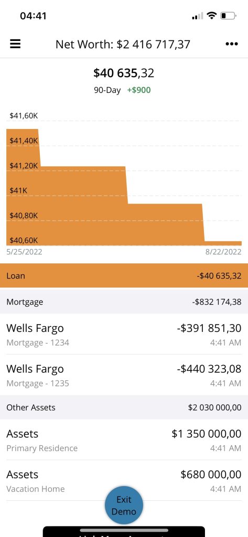Collapse the Mortgage section header
Screen dimensions: 248x537
click(x=124, y=302)
